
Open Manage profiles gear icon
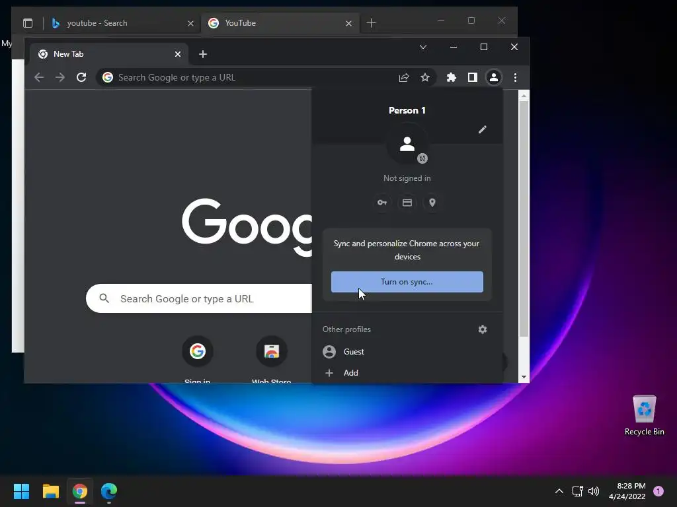(x=482, y=329)
